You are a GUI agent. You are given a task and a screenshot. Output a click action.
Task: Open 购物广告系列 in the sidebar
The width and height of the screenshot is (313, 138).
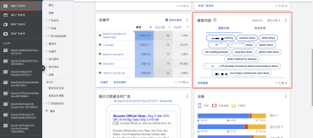[18, 24]
